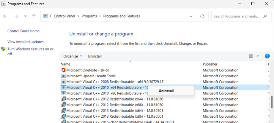Expand the chevron after Control Panel breadcrumb
274x123 pixels.
[78, 16]
